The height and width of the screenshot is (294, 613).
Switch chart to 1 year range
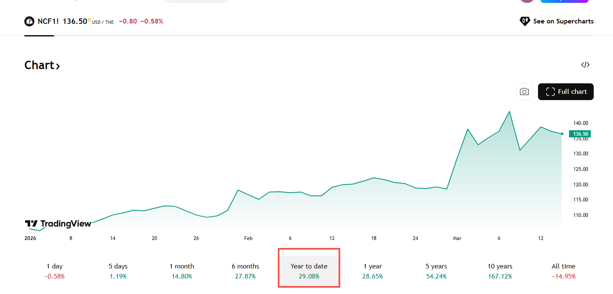click(x=372, y=271)
